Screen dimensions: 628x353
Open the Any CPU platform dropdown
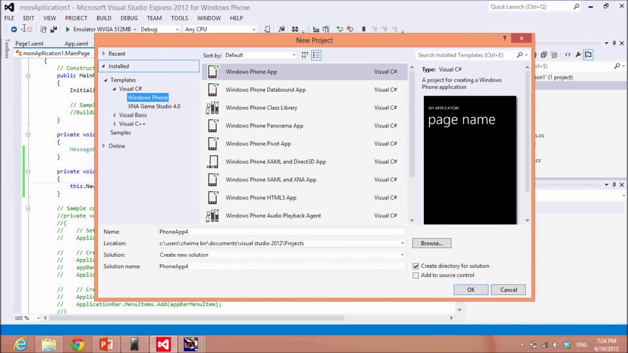(220, 29)
